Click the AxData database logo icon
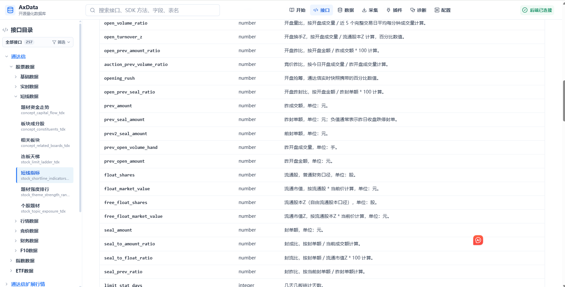565x287 pixels. point(10,10)
